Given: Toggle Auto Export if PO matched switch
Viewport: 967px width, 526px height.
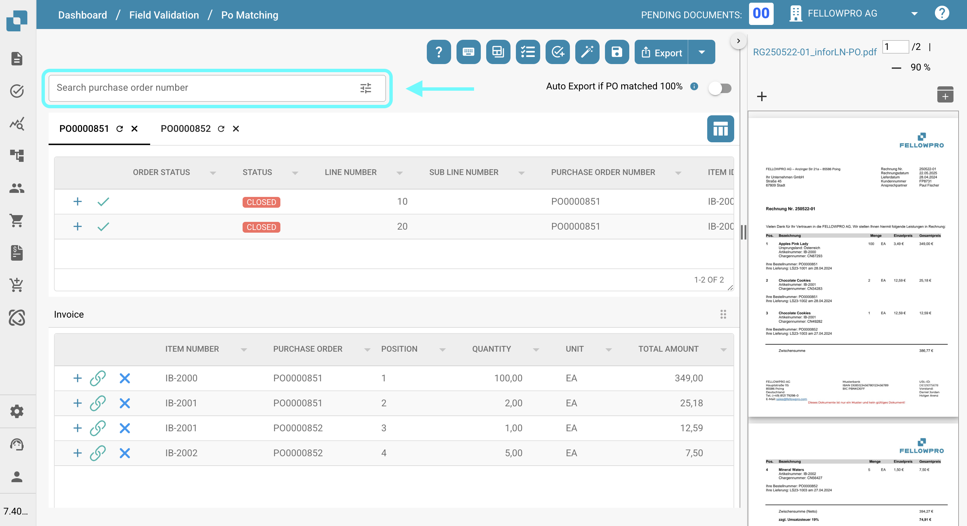Looking at the screenshot, I should pyautogui.click(x=720, y=88).
